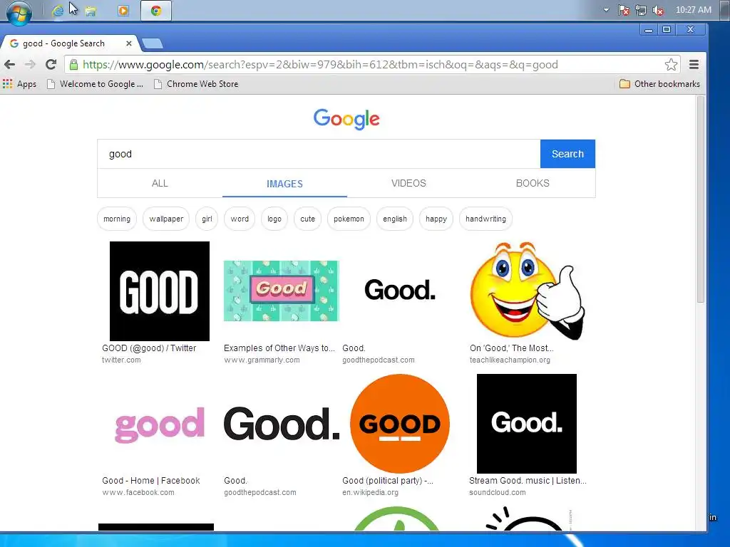Open the thumbs-up smiley image
730x547 pixels.
click(527, 291)
